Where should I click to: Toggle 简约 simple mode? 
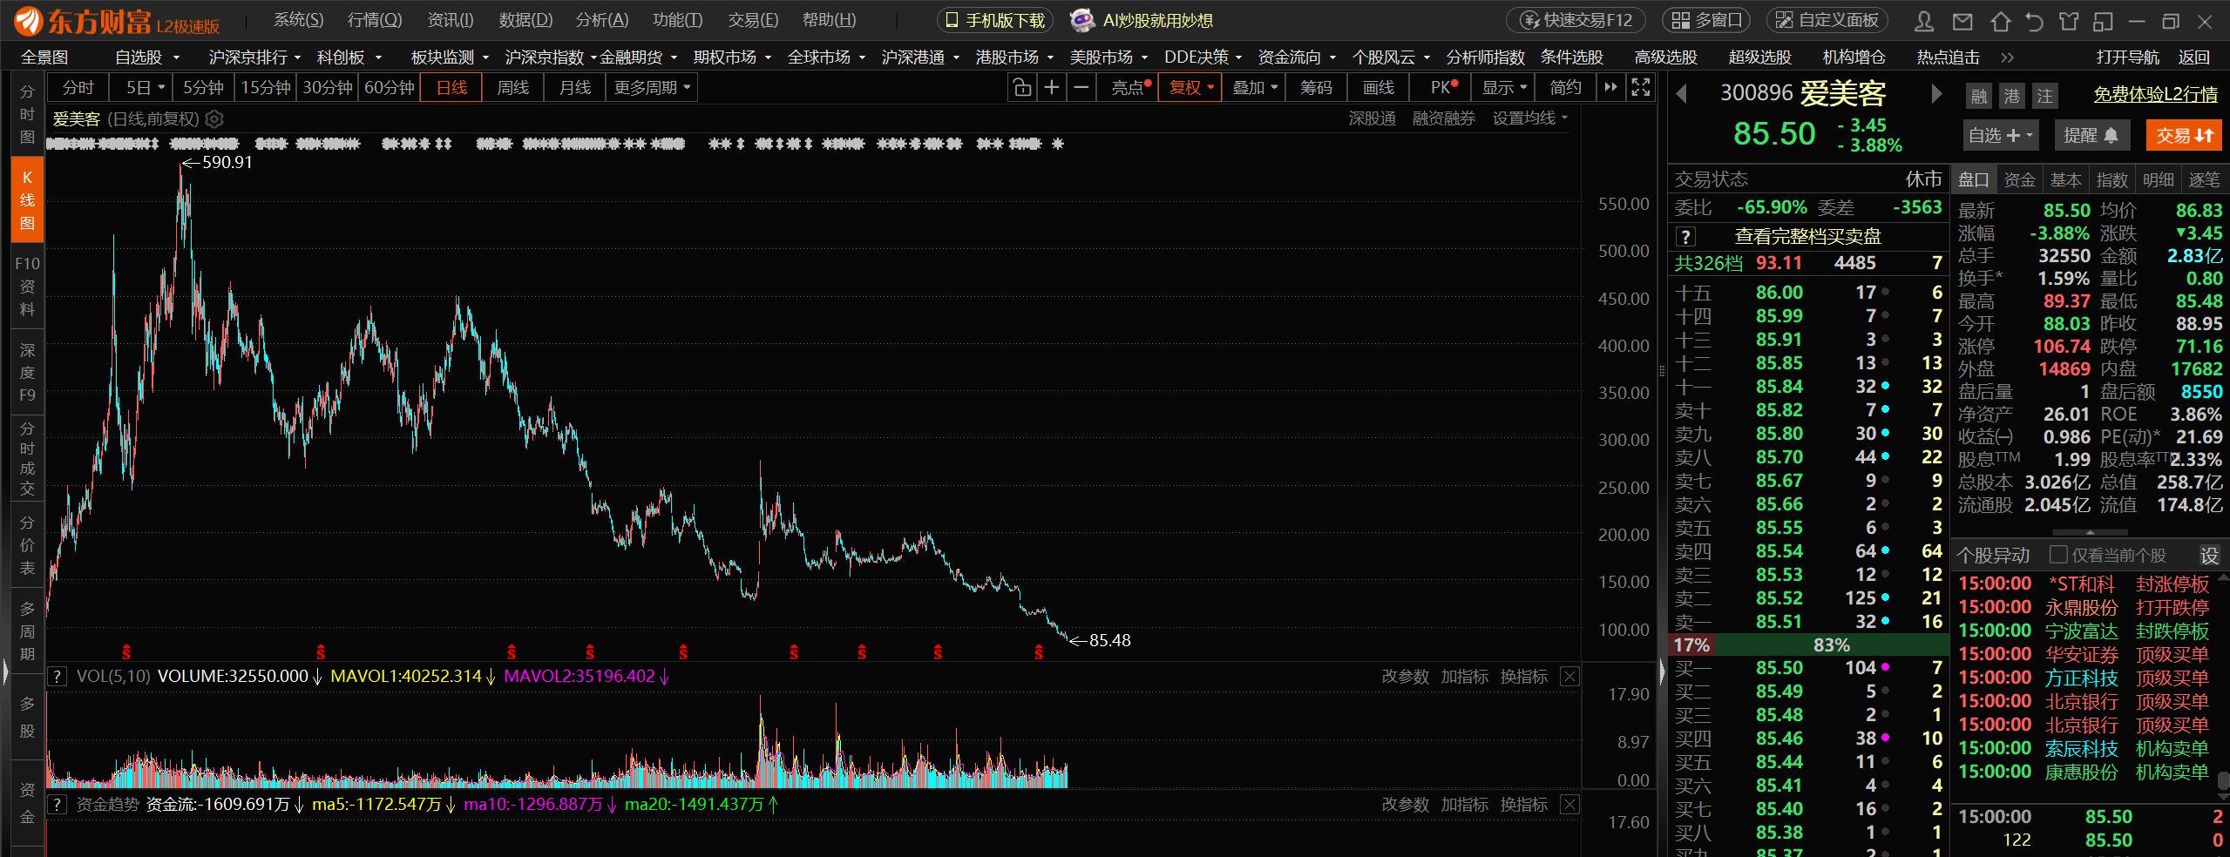(1566, 88)
